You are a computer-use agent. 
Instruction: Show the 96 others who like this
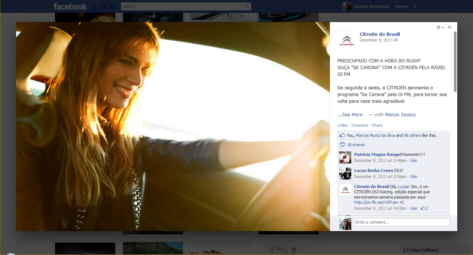412,135
